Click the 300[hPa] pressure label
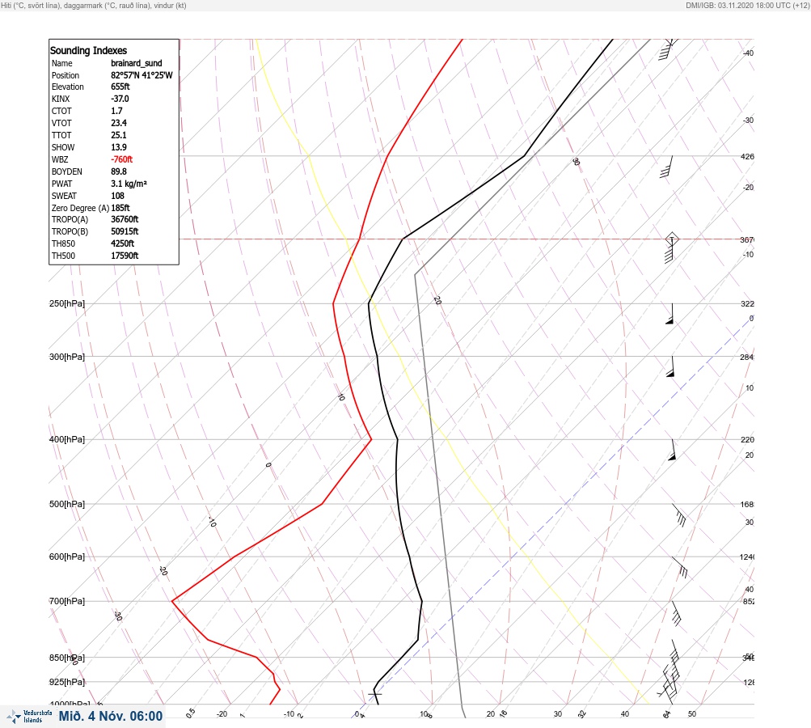 [x=67, y=357]
